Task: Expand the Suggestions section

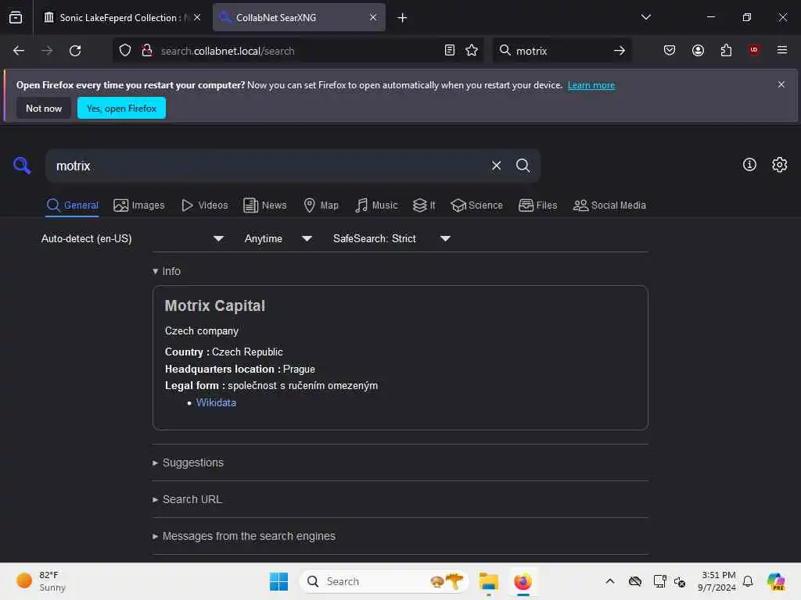Action: tap(188, 462)
